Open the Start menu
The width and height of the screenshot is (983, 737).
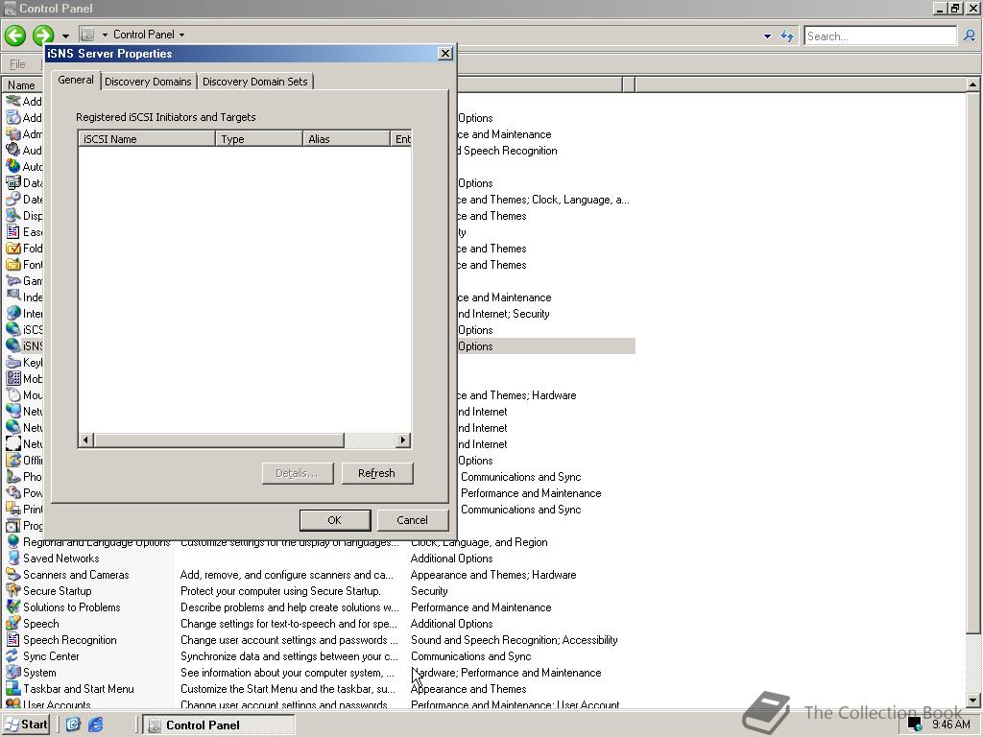tap(26, 725)
